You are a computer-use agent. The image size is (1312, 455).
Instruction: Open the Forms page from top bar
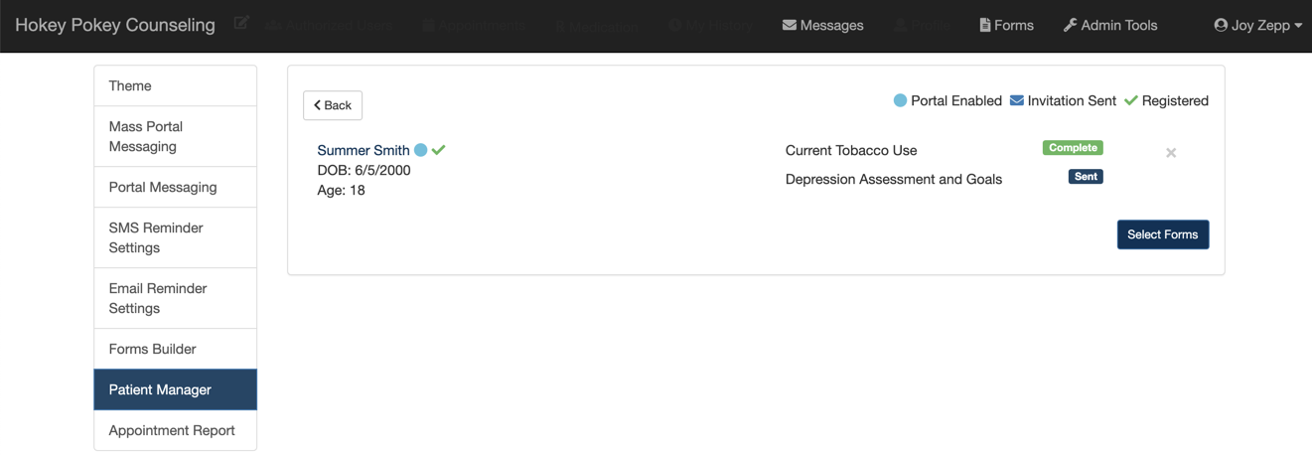[1006, 25]
